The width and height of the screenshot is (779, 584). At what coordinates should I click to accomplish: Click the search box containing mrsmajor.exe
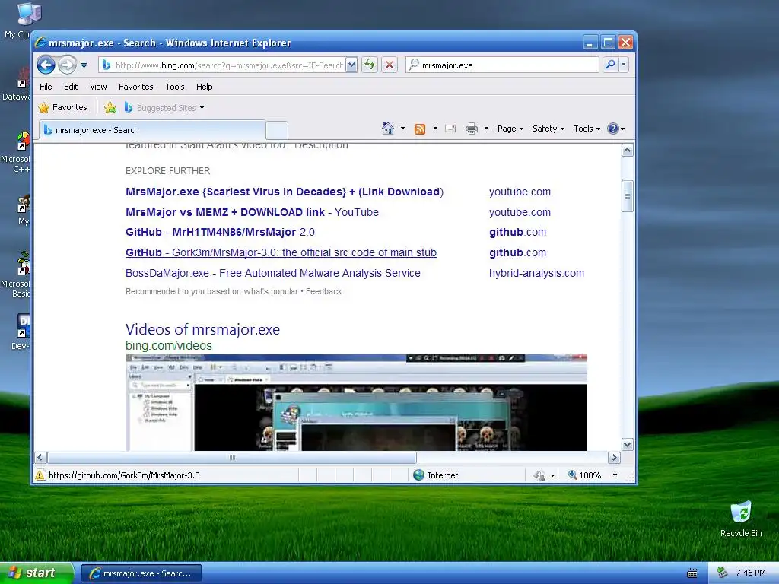[x=502, y=65]
